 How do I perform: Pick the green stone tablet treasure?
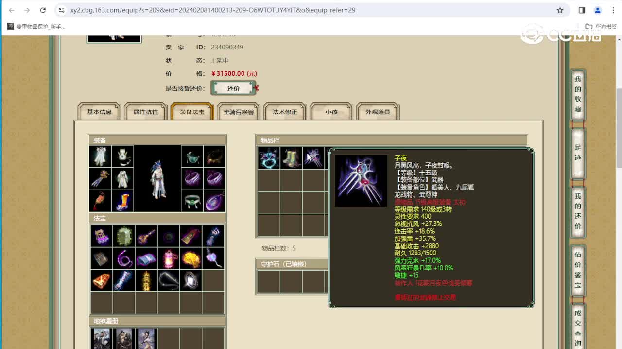click(124, 236)
